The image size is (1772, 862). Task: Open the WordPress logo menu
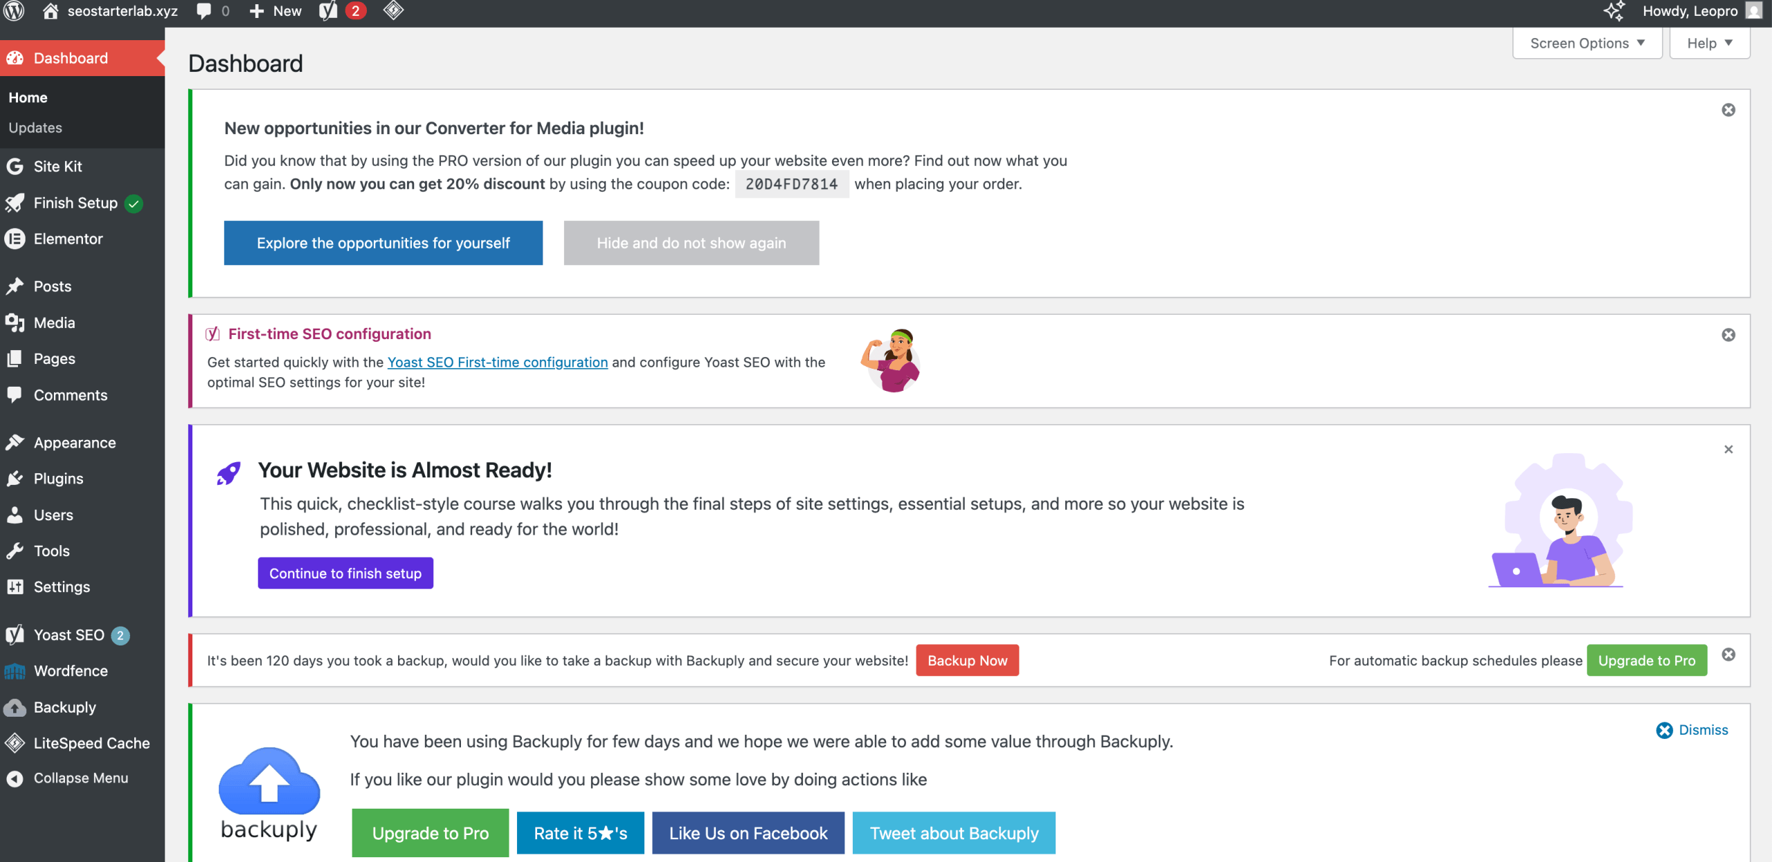(14, 10)
